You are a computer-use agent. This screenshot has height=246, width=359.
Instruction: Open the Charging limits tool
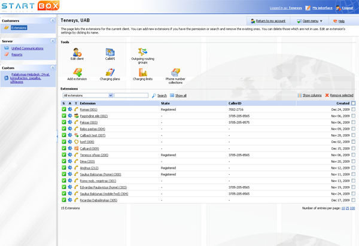click(x=142, y=74)
